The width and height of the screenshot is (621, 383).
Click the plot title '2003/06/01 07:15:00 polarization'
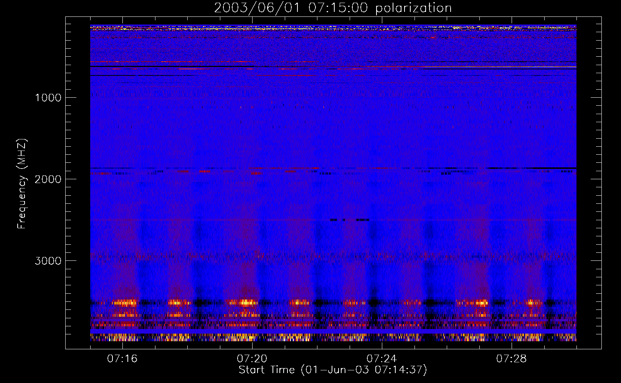333,8
